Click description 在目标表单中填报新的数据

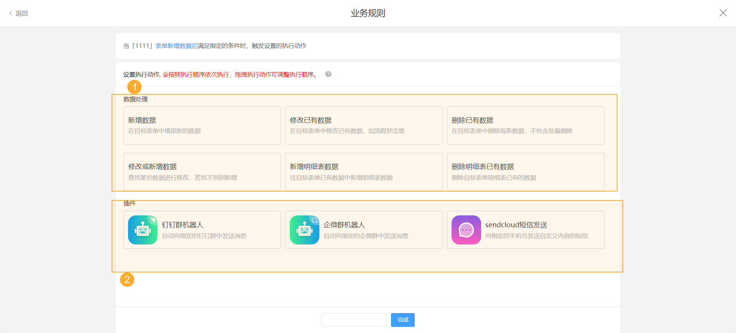coord(164,131)
